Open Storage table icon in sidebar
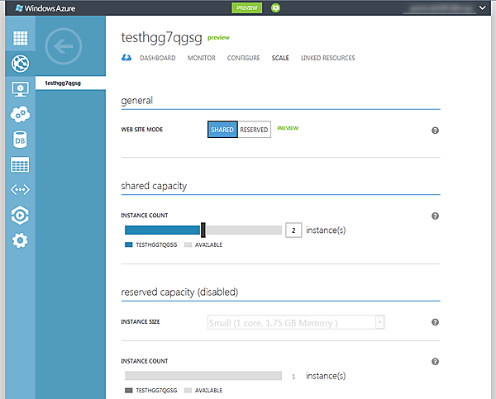The width and height of the screenshot is (496, 399). click(x=20, y=165)
